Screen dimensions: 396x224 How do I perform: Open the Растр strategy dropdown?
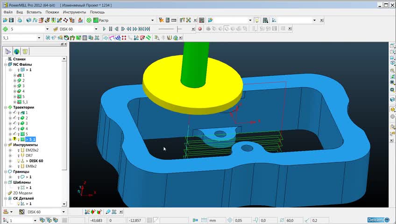tap(152, 21)
